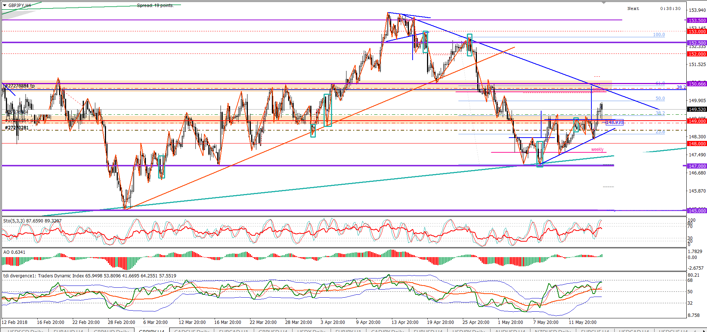The width and height of the screenshot is (707, 332).
Task: Switch to the EURCHF H4 chart tab
Action: click(595, 331)
